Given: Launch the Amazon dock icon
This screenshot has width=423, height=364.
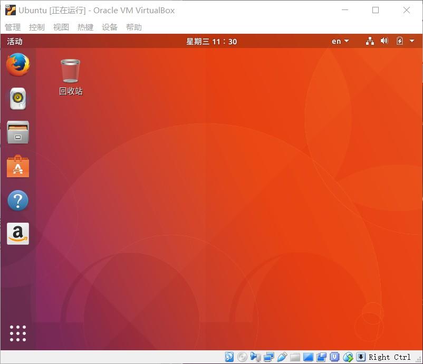Looking at the screenshot, I should click(x=18, y=234).
